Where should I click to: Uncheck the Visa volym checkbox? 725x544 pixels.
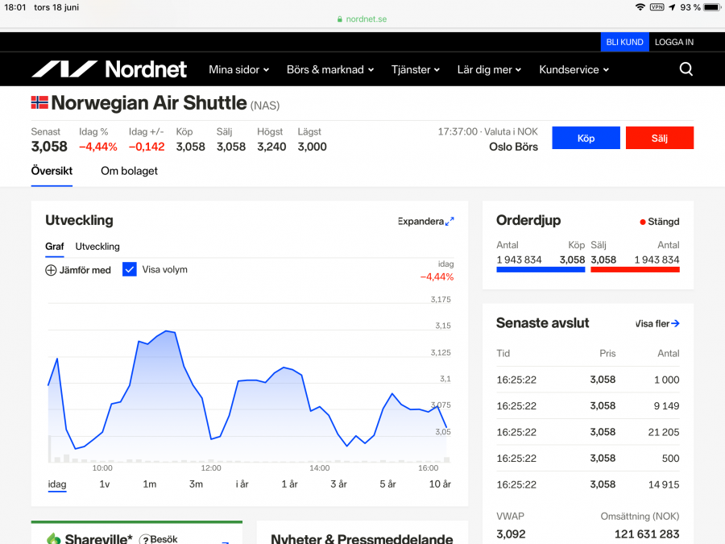[x=130, y=269]
